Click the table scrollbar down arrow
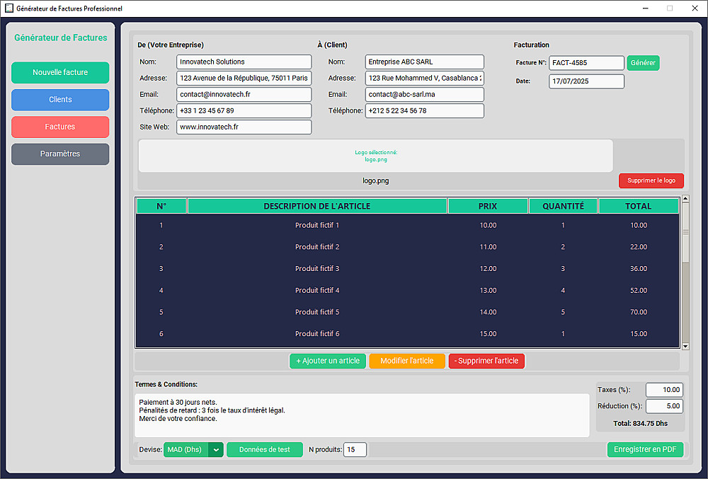 pos(685,347)
